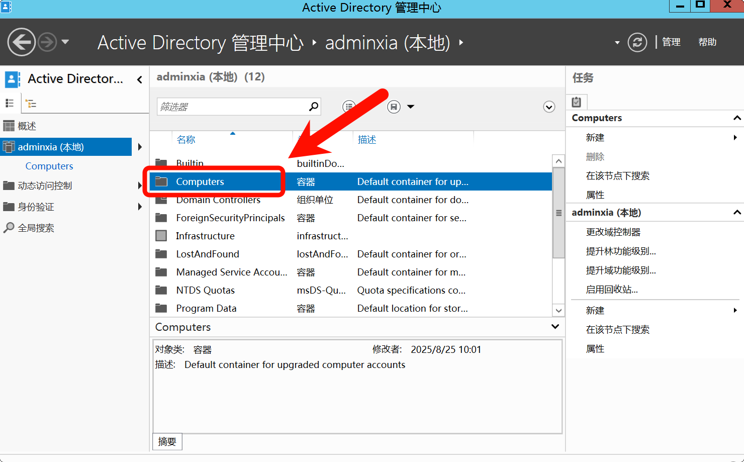Open the 帮助 menu
744x462 pixels.
707,42
